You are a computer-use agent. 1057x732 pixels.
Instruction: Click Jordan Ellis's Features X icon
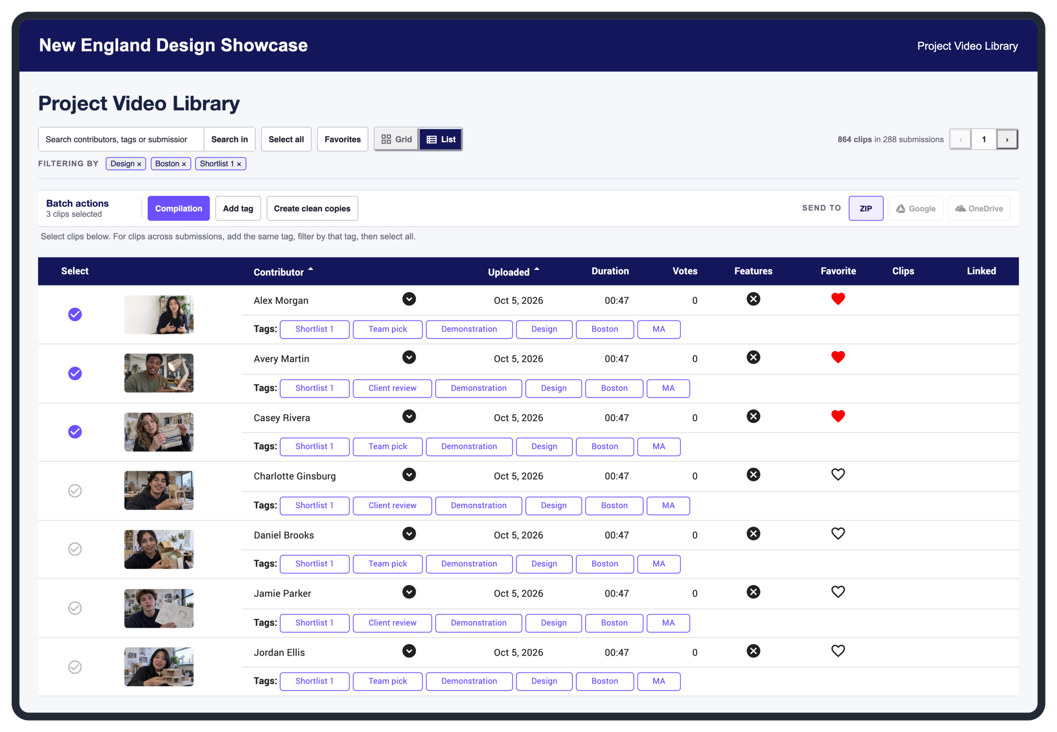(x=753, y=651)
